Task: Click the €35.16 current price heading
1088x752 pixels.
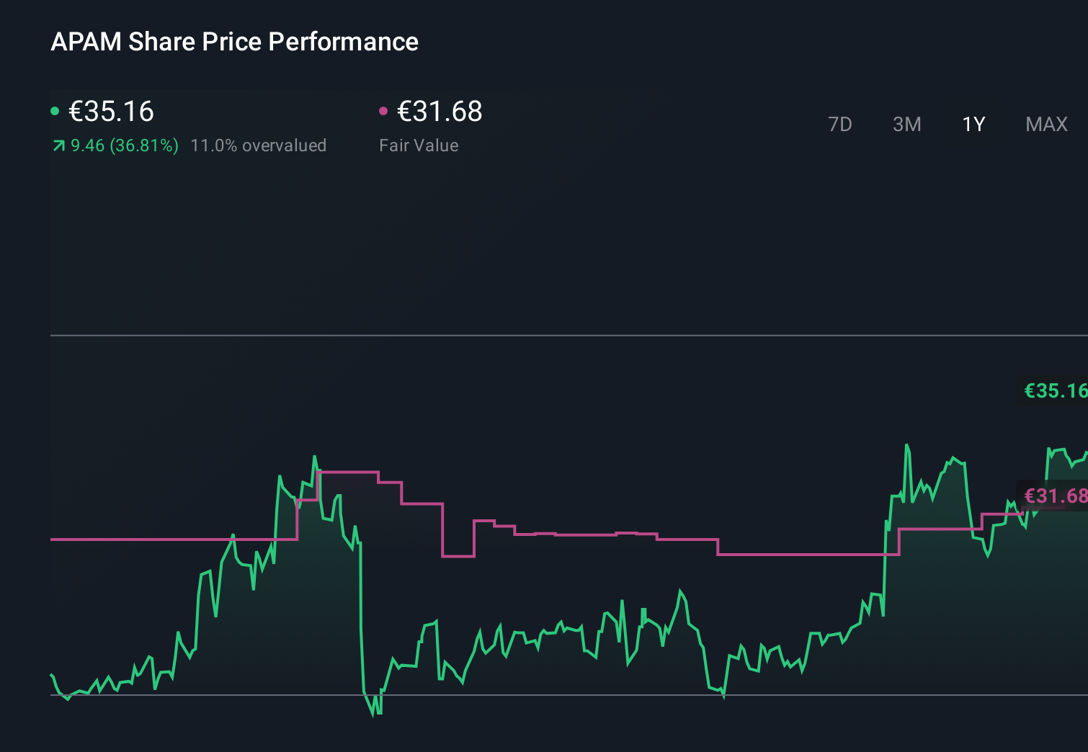Action: pyautogui.click(x=110, y=112)
